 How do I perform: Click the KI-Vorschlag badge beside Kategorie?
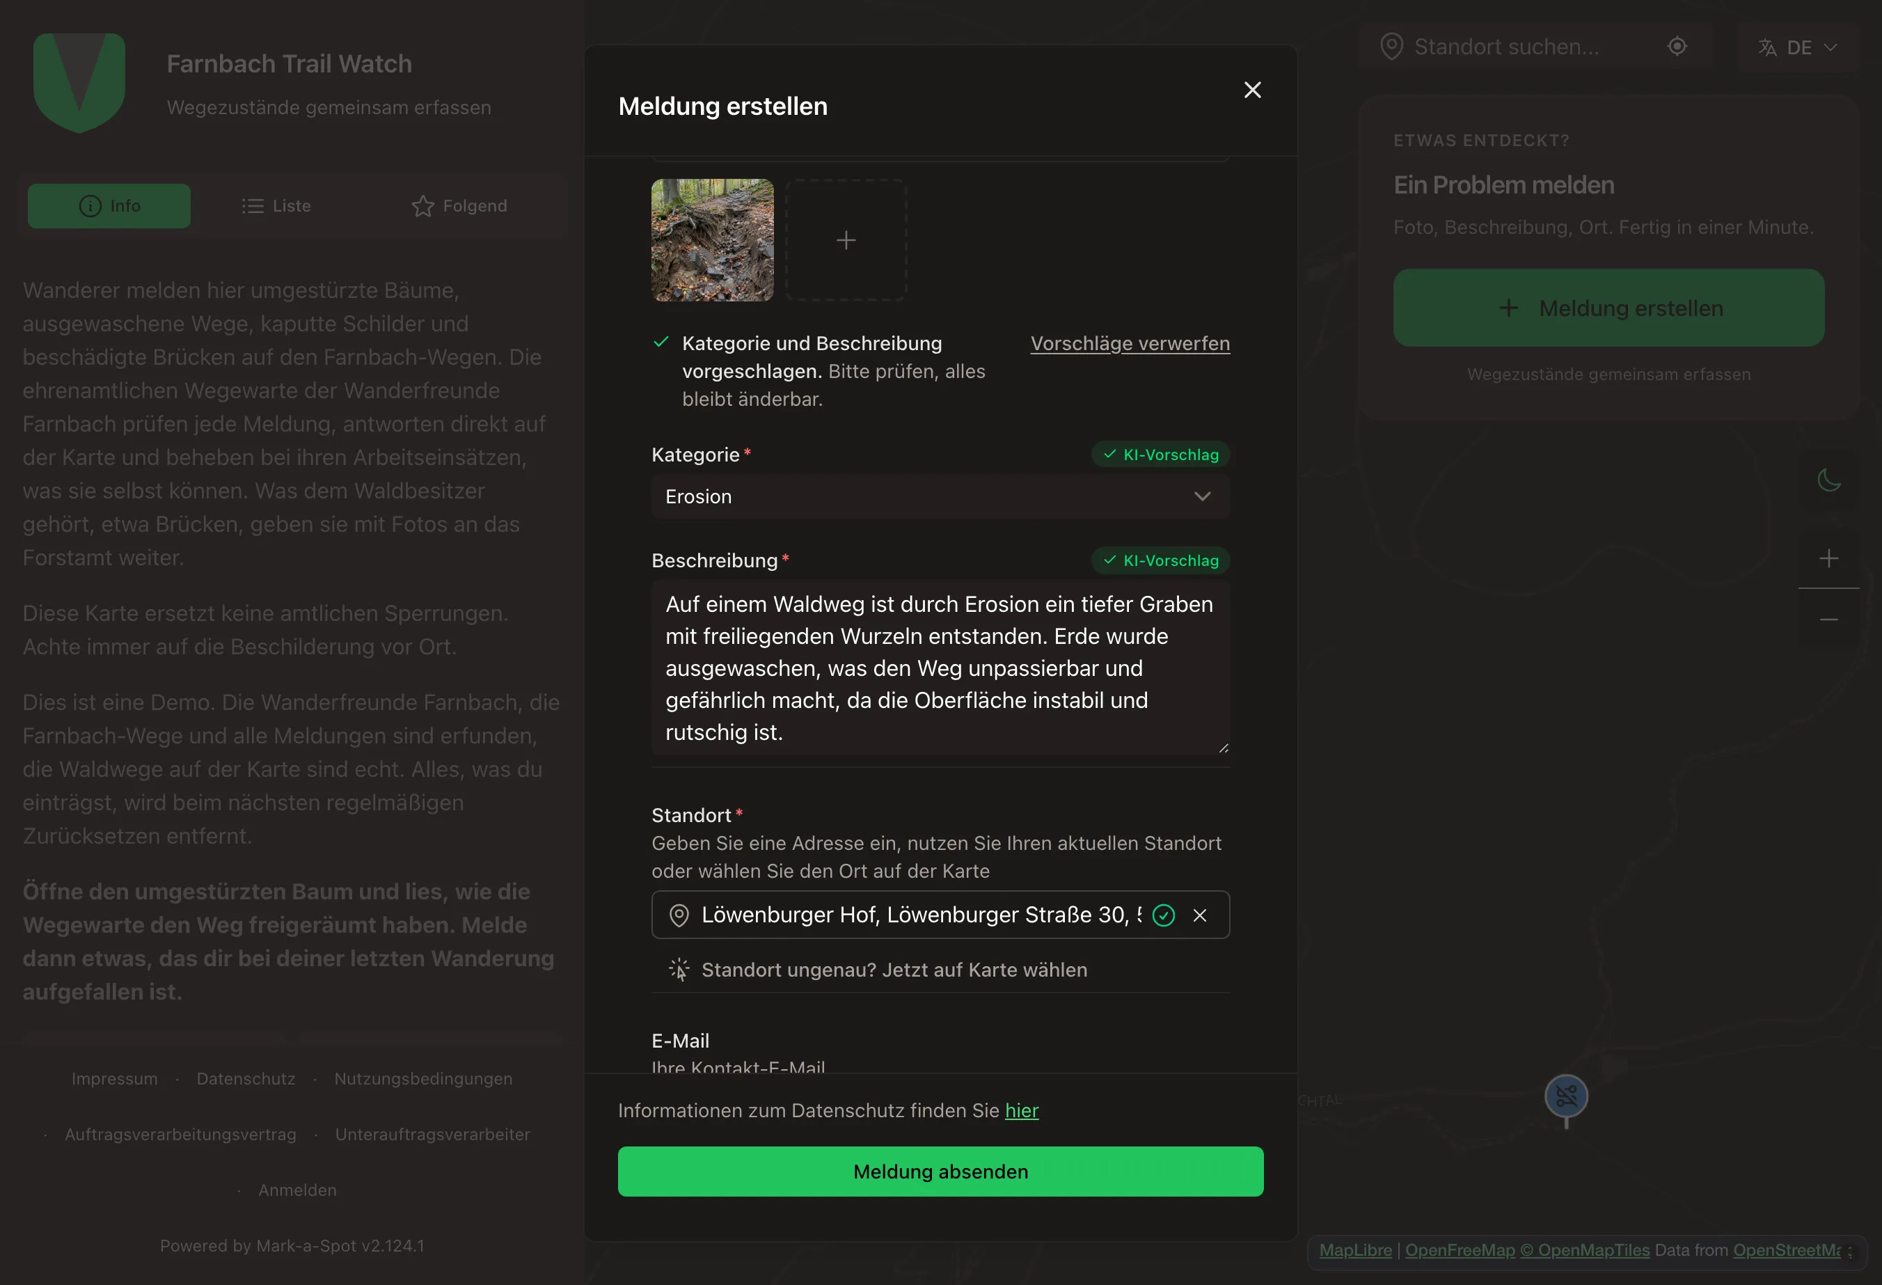click(x=1160, y=455)
